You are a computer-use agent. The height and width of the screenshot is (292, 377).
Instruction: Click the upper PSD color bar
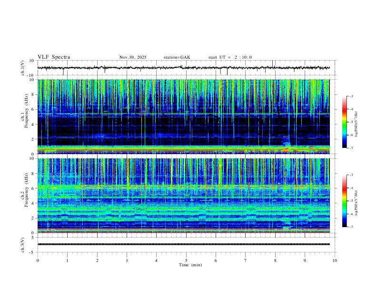click(344, 122)
